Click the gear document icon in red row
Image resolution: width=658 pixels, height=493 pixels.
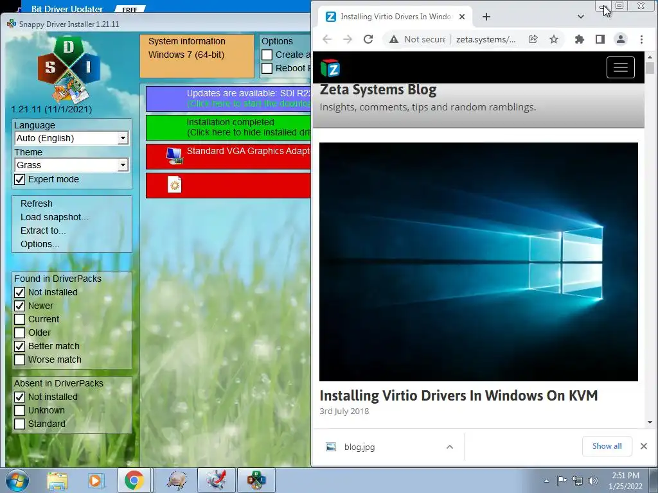175,184
